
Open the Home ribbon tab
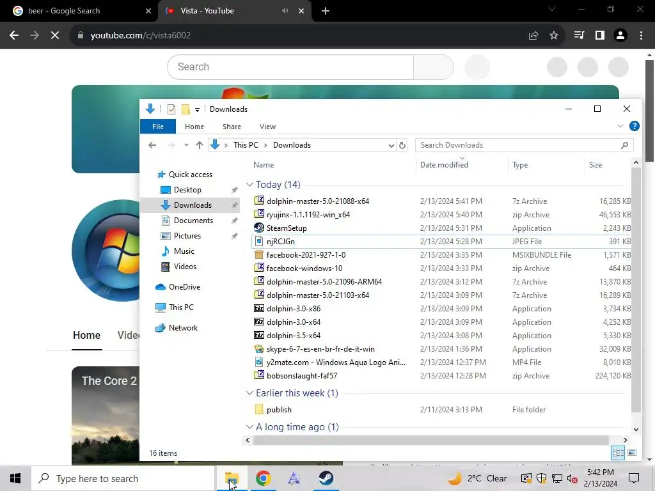194,127
